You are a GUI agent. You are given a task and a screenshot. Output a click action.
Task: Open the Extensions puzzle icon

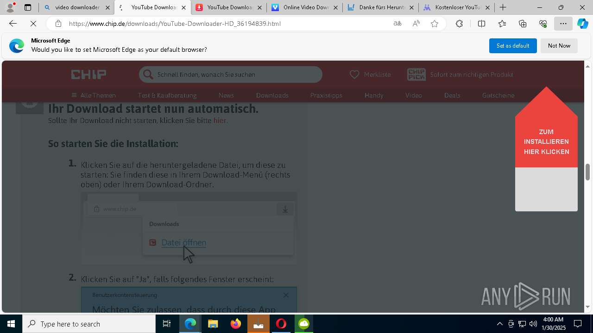459,24
